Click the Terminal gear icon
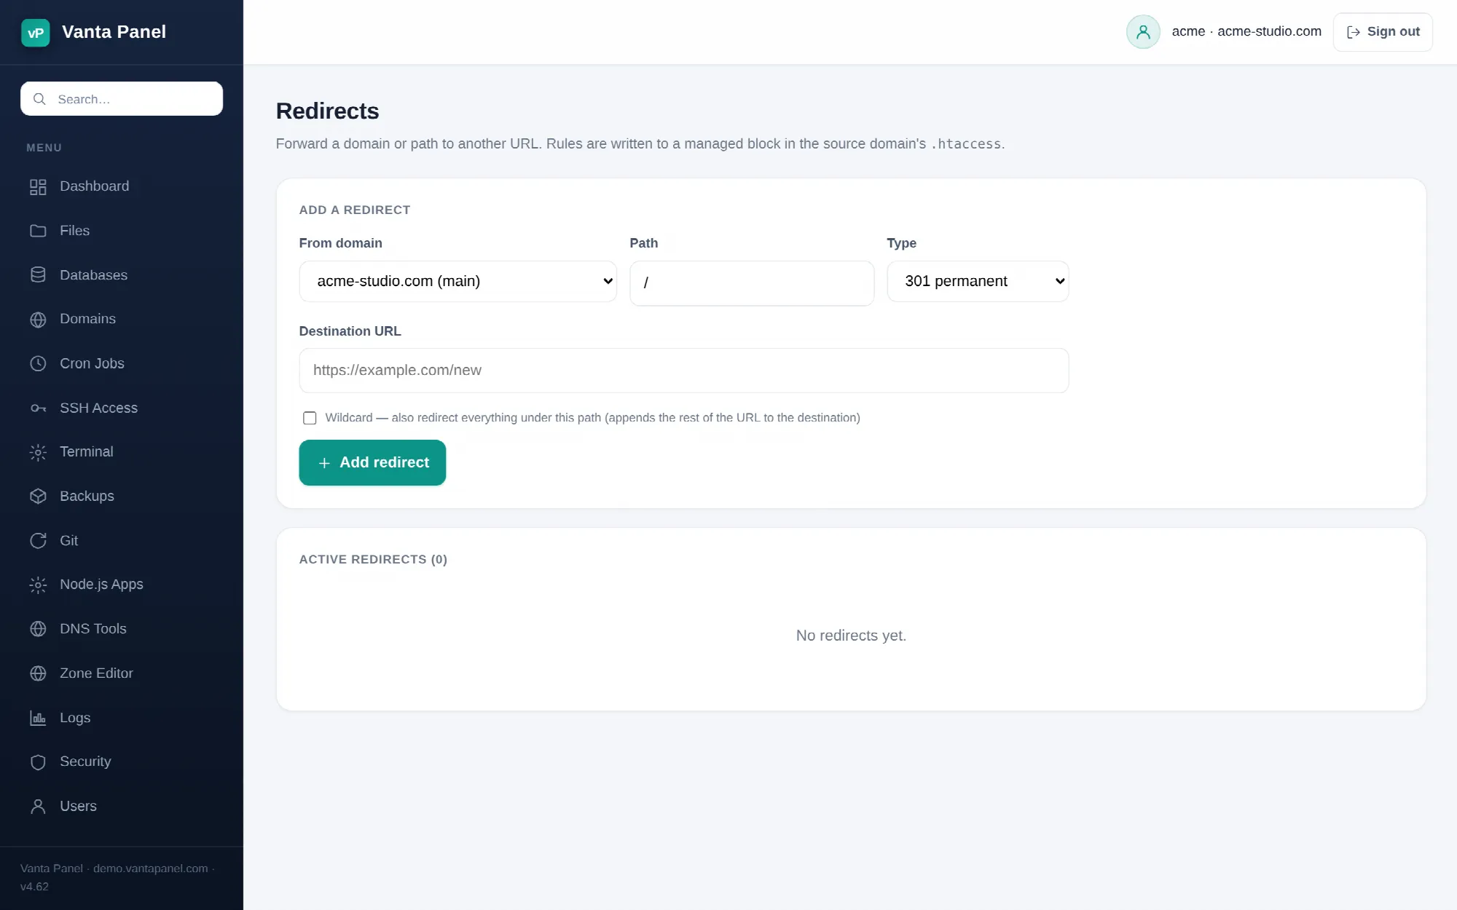The width and height of the screenshot is (1457, 910). pos(38,452)
